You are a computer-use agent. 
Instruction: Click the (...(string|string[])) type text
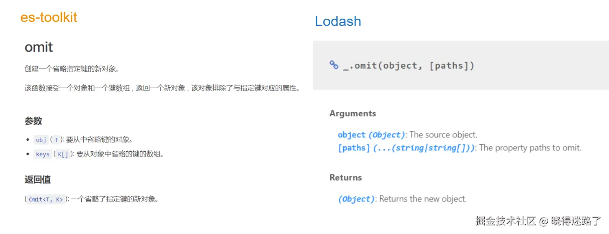point(424,148)
